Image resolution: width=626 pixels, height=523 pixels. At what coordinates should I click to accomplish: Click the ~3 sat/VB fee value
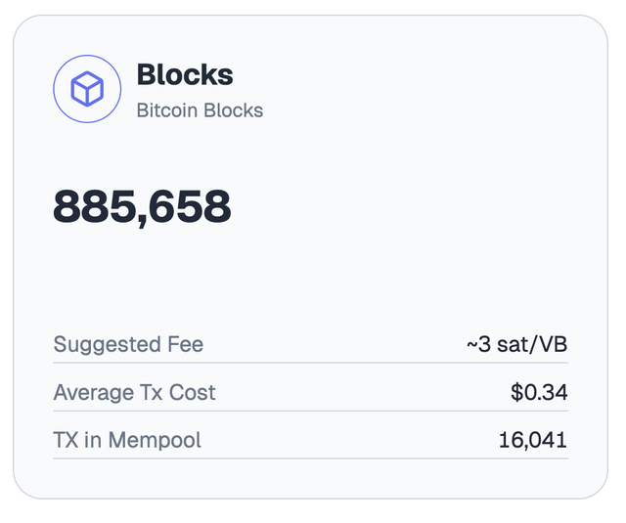517,344
